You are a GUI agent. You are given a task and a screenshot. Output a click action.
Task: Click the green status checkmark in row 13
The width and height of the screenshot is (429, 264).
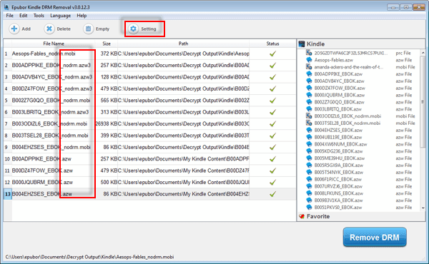click(272, 194)
